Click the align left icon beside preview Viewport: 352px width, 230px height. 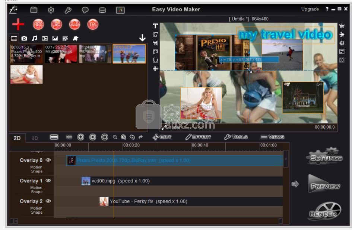pos(155,35)
